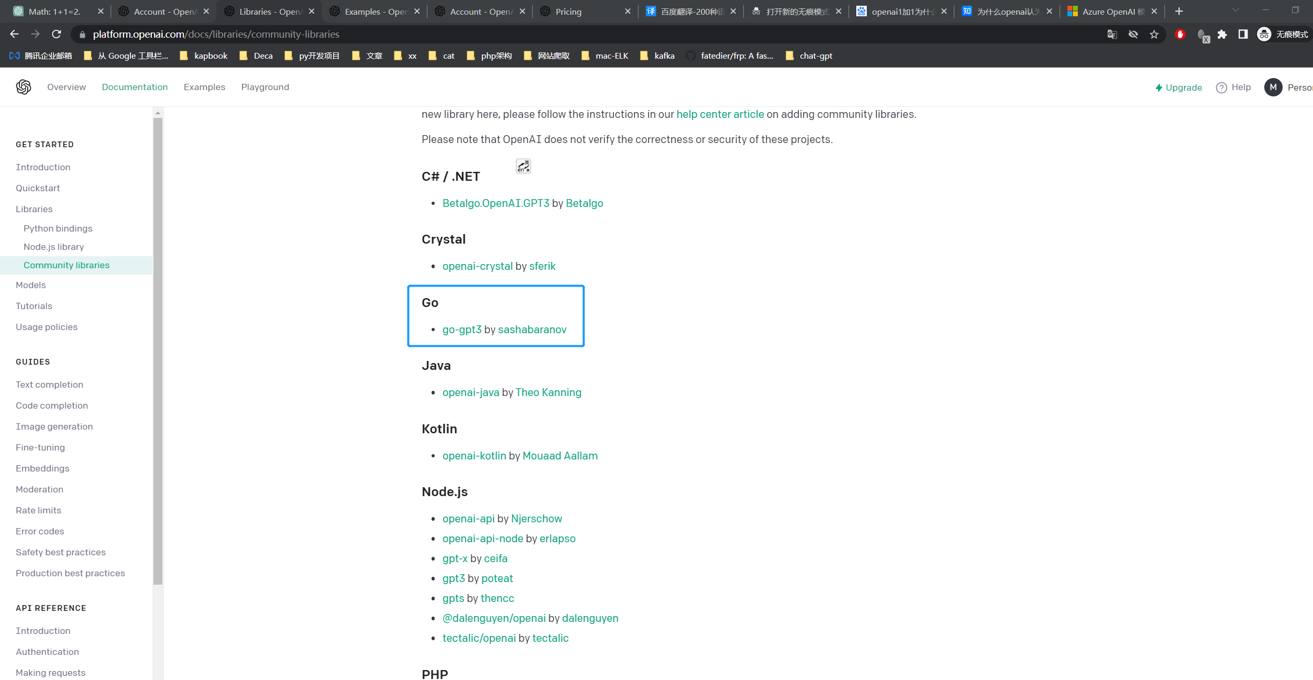Viewport: 1313px width, 680px height.
Task: Open the go-gpt3 library link
Action: pos(462,330)
